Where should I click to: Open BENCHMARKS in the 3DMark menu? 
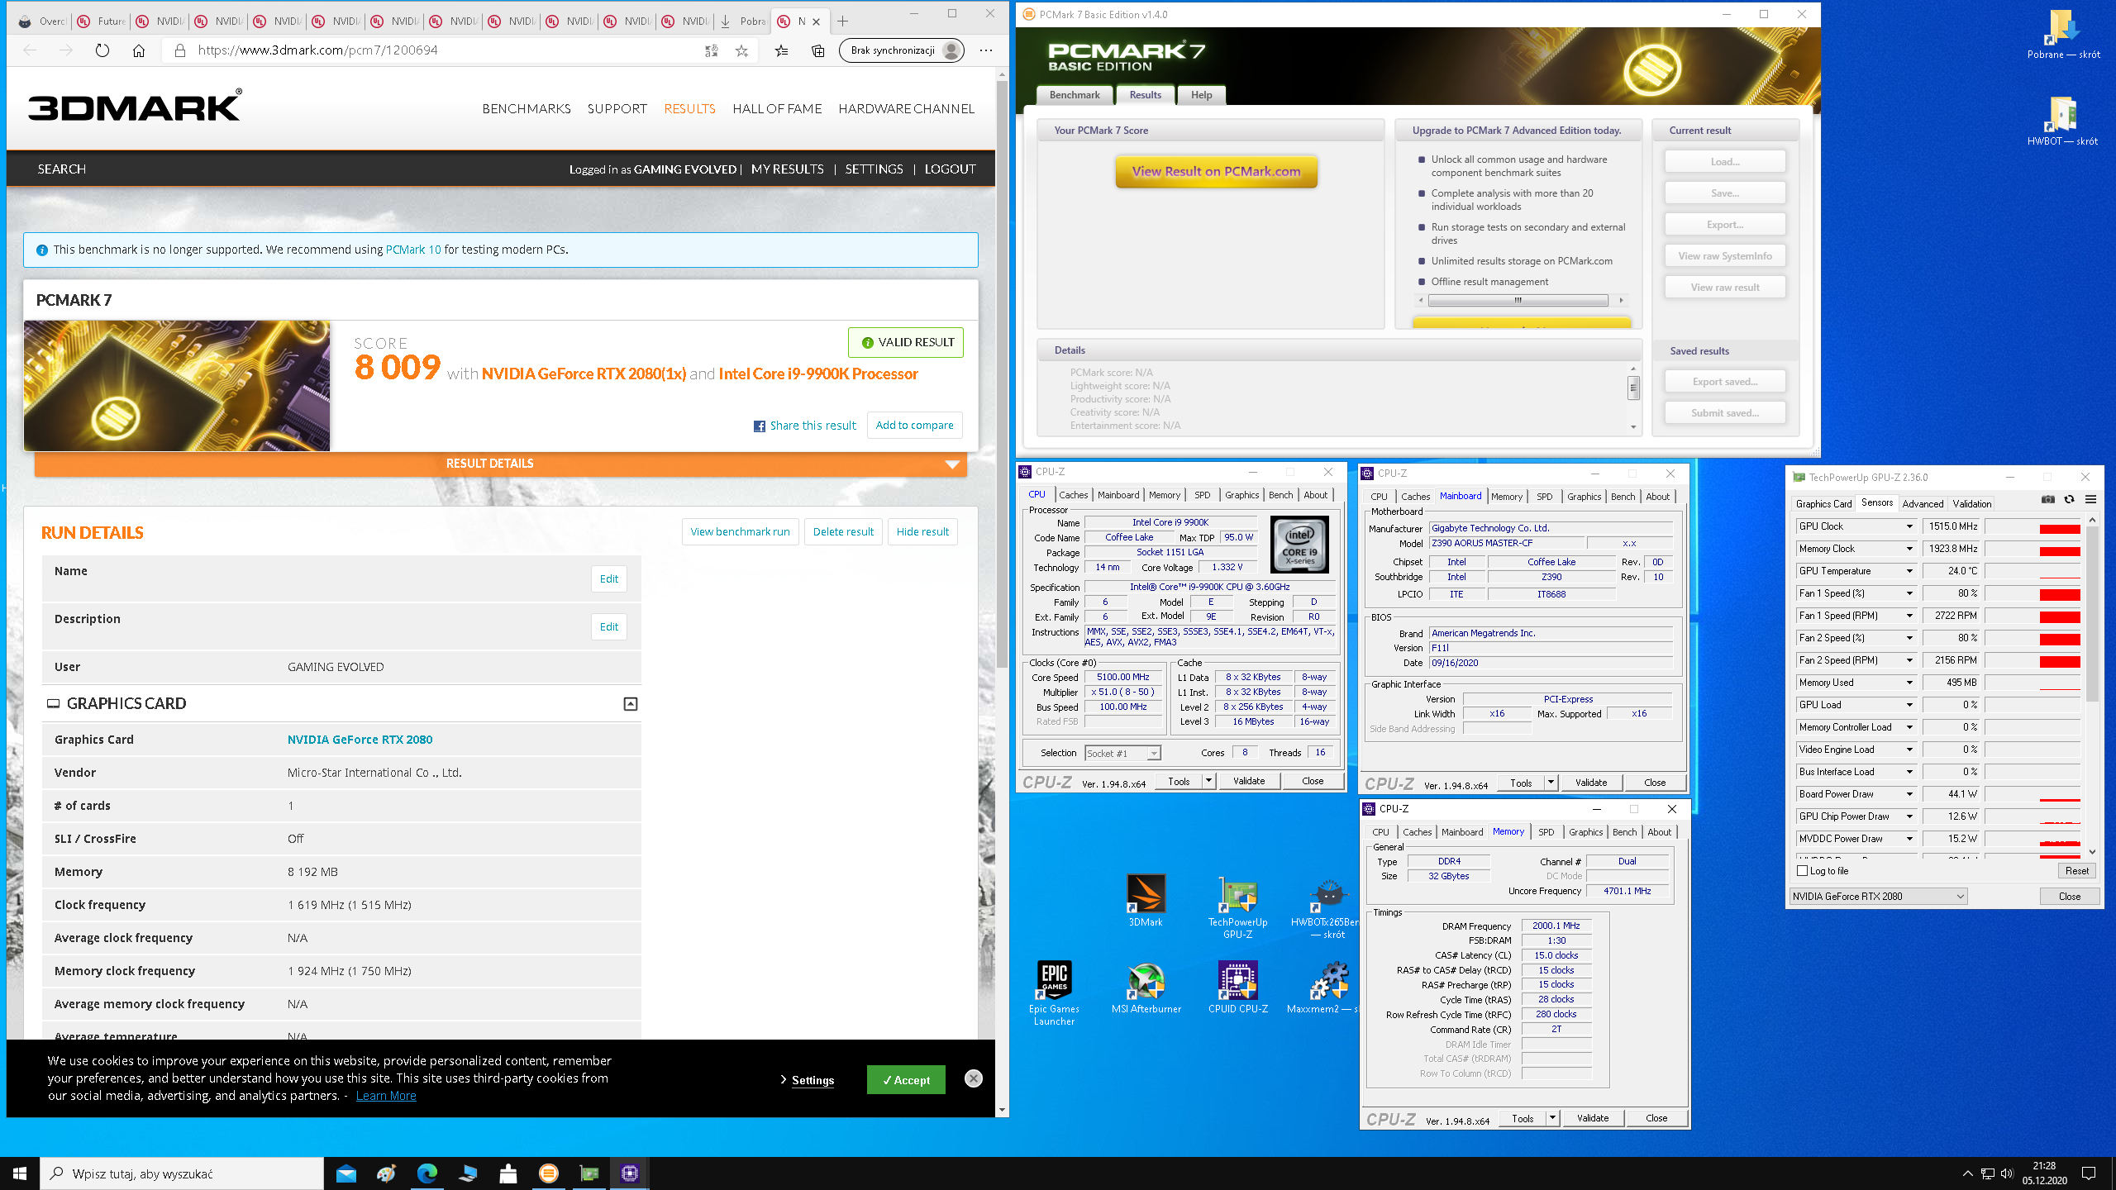tap(527, 108)
